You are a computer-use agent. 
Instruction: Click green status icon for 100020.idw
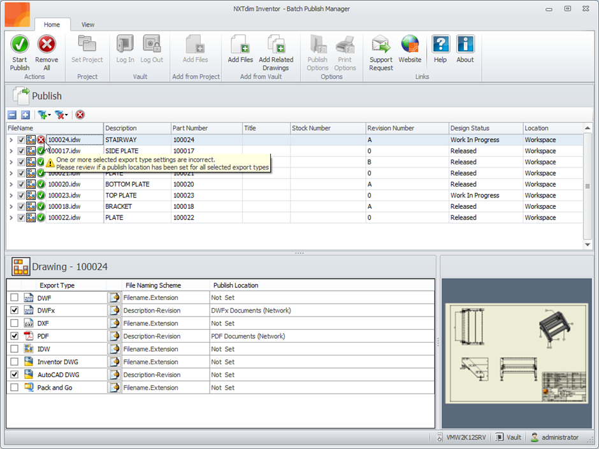click(41, 185)
